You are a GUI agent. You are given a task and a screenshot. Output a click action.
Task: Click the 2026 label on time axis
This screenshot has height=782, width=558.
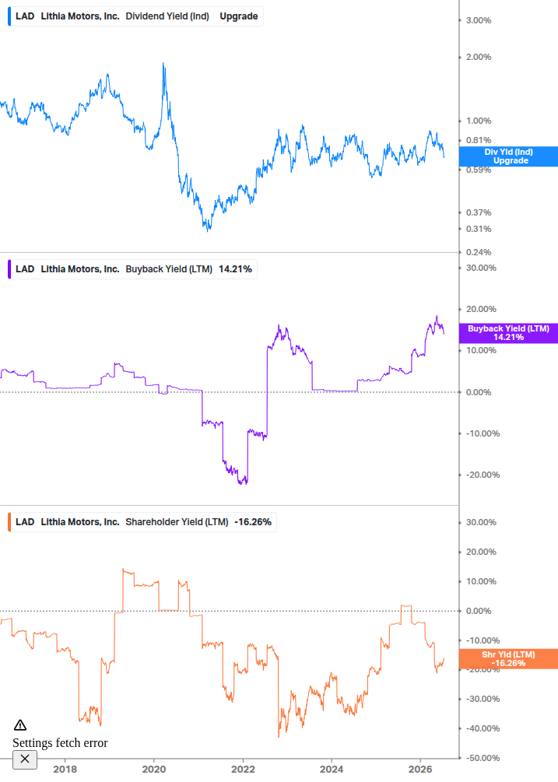tap(420, 769)
